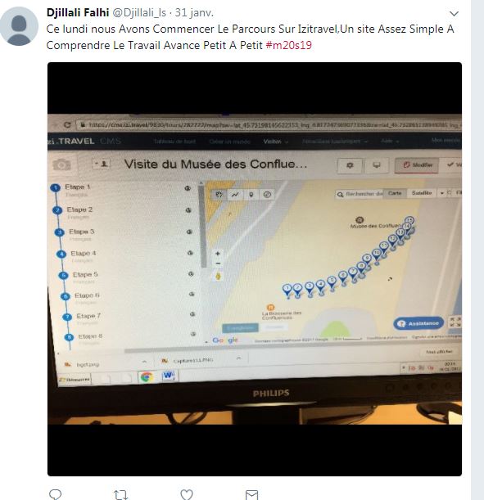The width and height of the screenshot is (484, 500).
Task: Expand the chevron next to Capture111.PNG download
Action: click(238, 358)
